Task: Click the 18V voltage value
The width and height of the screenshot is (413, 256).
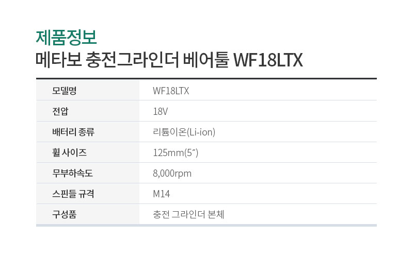Action: pos(160,111)
